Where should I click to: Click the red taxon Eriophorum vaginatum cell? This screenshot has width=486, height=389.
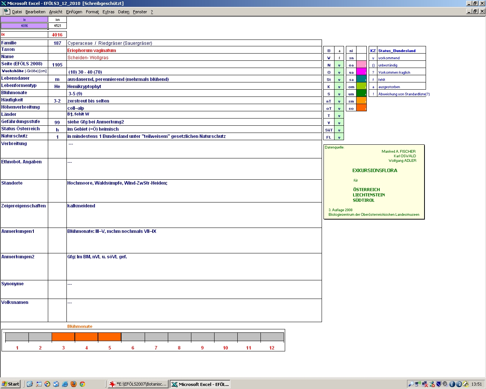pyautogui.click(x=92, y=51)
